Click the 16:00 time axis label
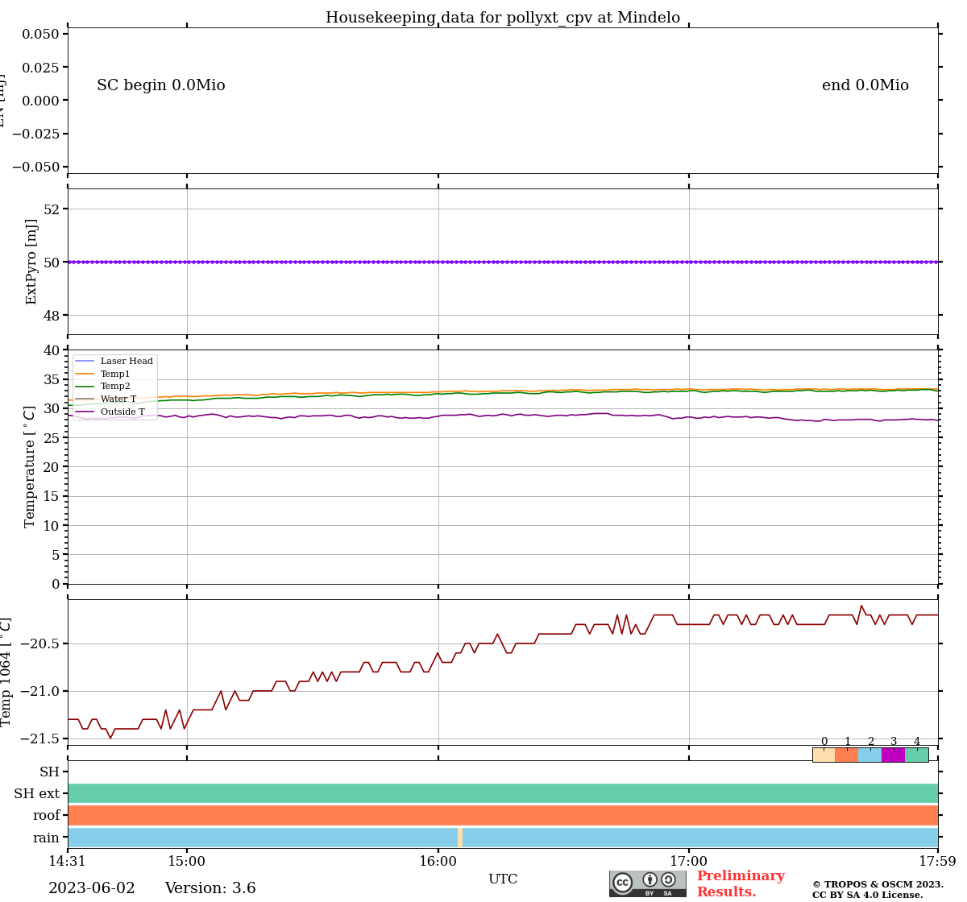The width and height of the screenshot is (967, 902). click(x=438, y=861)
